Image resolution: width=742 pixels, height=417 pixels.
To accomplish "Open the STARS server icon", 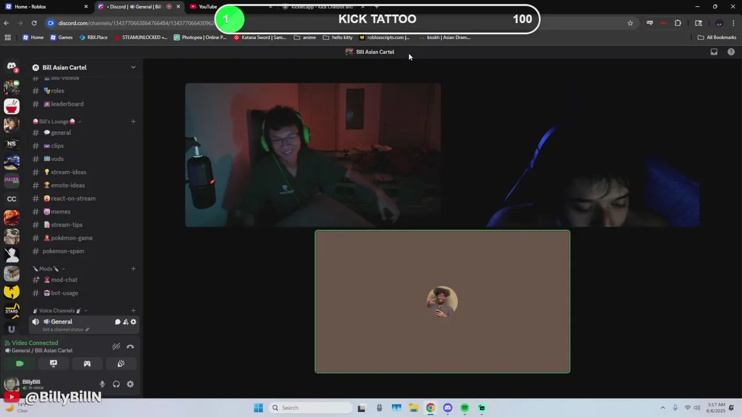I will pos(12,310).
